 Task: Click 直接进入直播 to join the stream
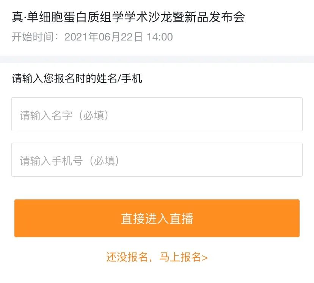pos(157,218)
